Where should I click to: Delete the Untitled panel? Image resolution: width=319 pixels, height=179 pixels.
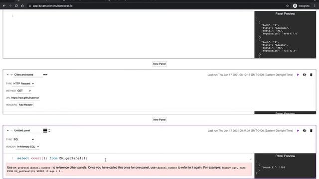tap(311, 131)
